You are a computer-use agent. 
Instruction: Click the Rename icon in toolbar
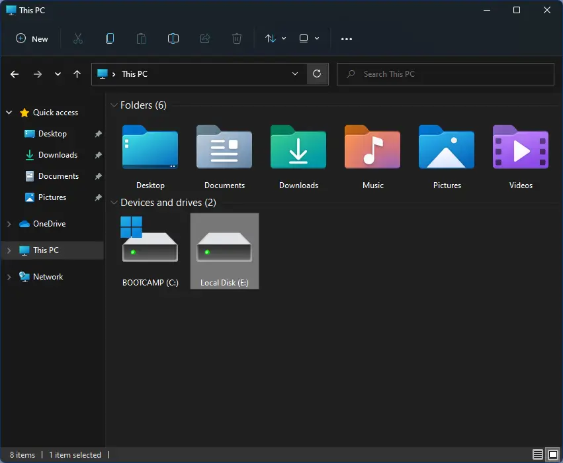[173, 38]
